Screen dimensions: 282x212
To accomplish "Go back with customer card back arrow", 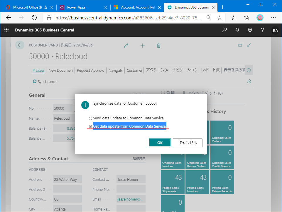I will 20,45.
